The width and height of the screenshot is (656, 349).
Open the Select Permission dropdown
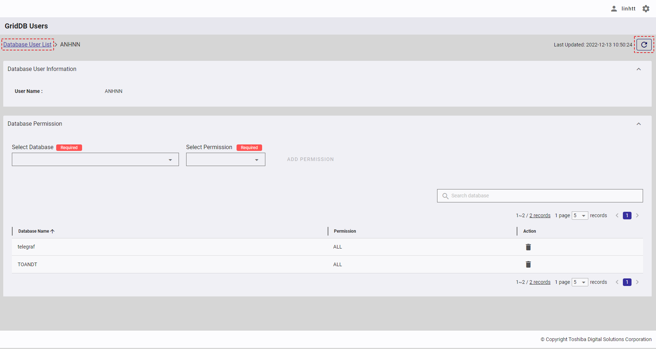pos(225,160)
